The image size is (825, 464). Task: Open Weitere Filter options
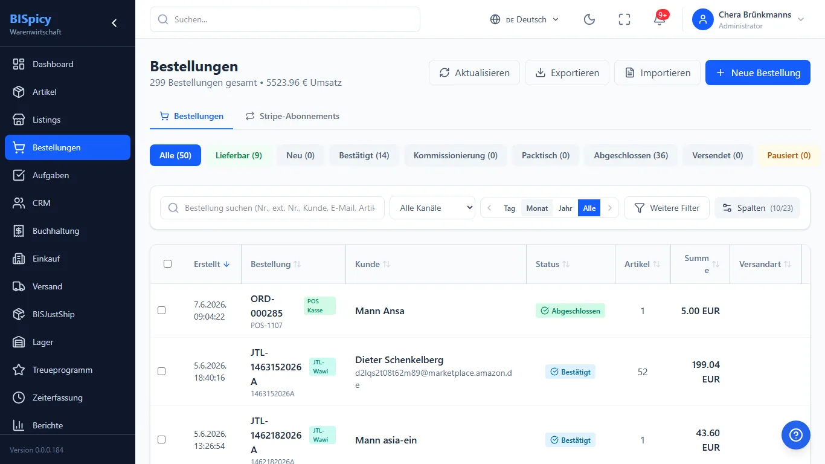click(x=667, y=208)
